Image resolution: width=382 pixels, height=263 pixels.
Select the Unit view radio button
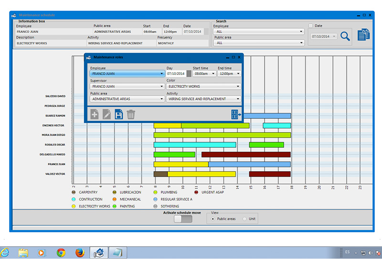tap(245, 219)
